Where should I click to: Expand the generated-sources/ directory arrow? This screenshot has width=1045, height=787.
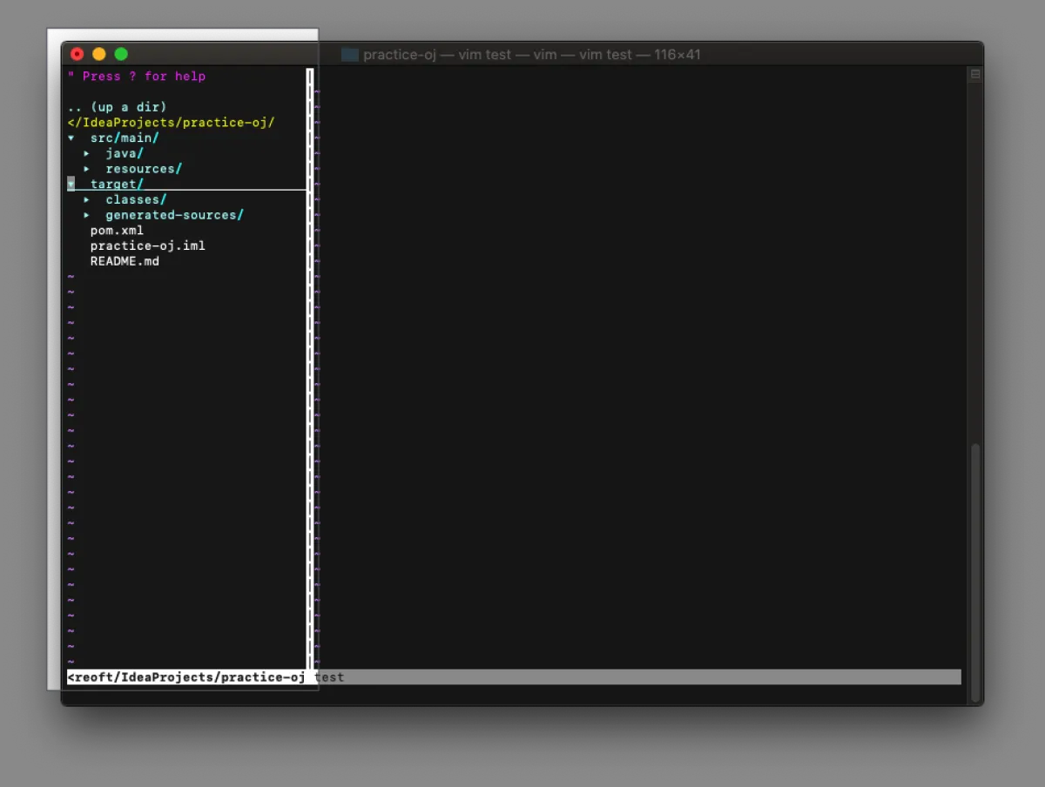(87, 215)
